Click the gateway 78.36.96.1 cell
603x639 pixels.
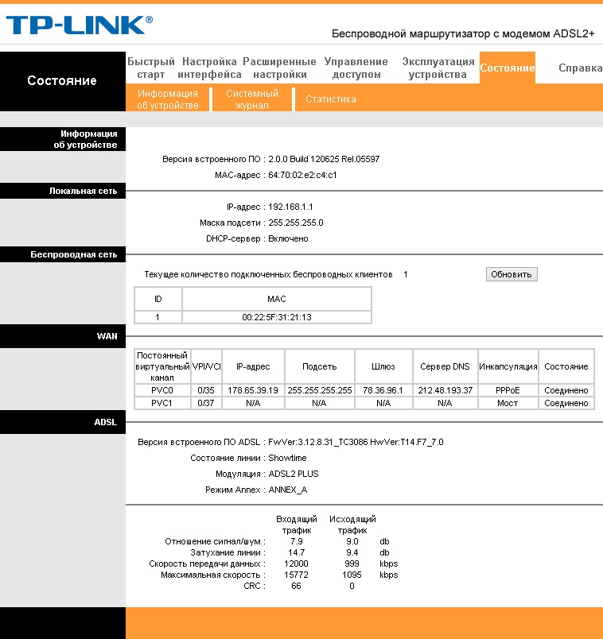pyautogui.click(x=383, y=390)
